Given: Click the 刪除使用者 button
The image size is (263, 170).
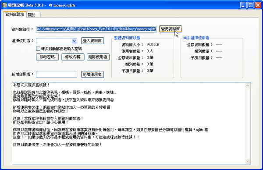Looking at the screenshot, I should click(x=98, y=57).
